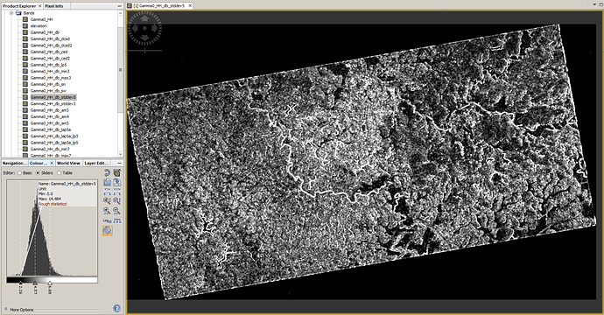Pan down with navigation compass control
The height and width of the screenshot is (315, 604).
pos(144,38)
